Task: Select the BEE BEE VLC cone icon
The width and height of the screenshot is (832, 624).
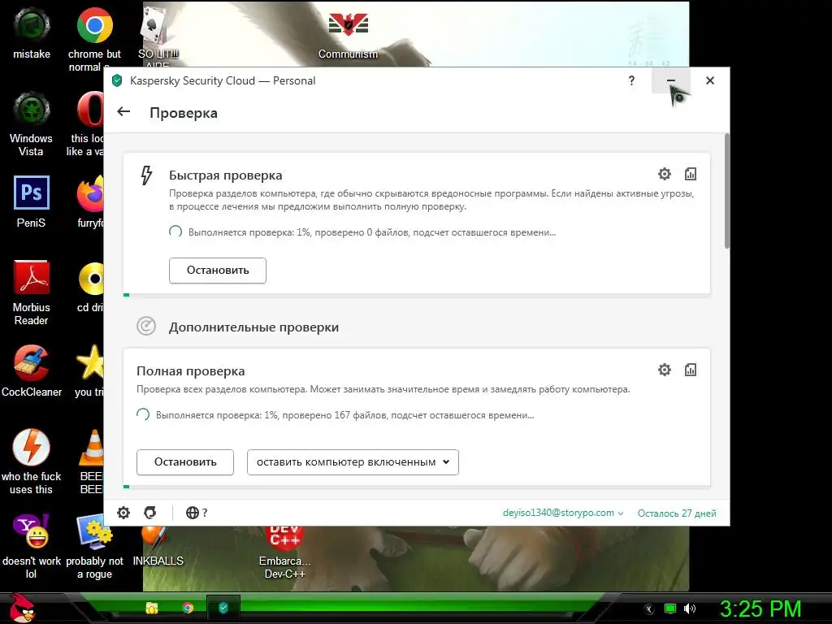Action: [x=91, y=462]
